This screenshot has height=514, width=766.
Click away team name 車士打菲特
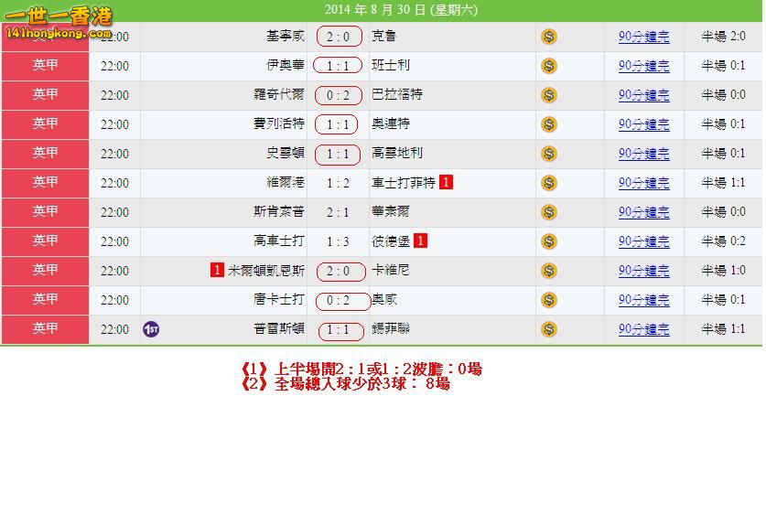403,183
